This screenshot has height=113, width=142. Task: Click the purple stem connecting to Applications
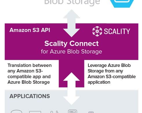point(72,74)
